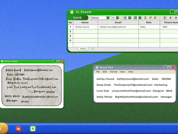The image size is (178, 134).
Task: Add a new sheet with plus icon
Action: (93, 49)
